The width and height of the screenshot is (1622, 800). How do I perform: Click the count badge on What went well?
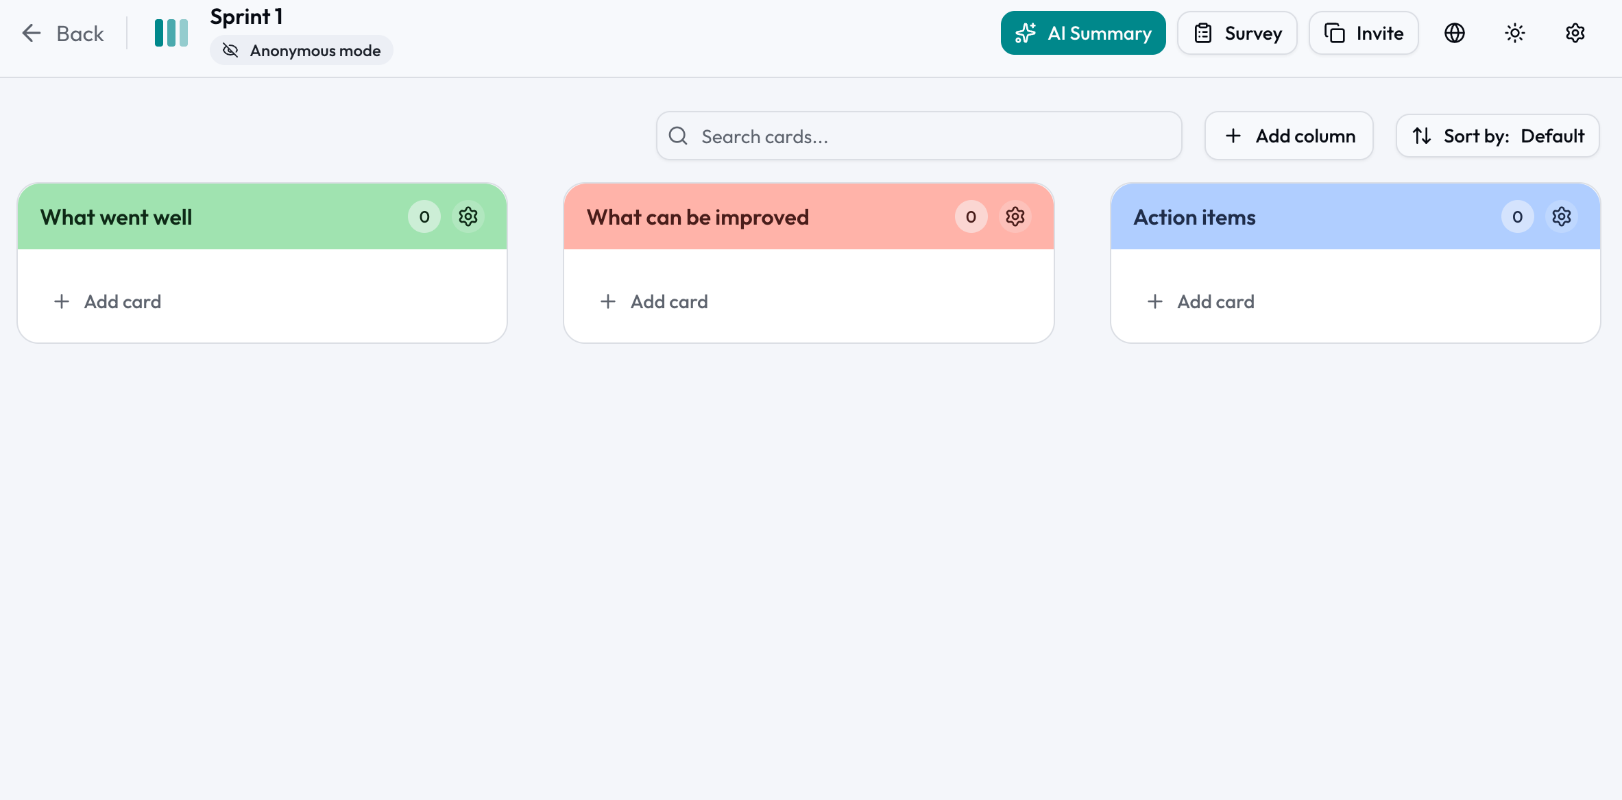424,216
